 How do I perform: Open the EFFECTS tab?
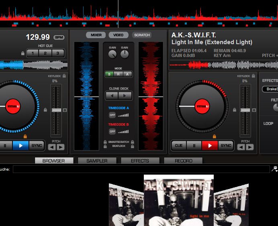point(140,161)
